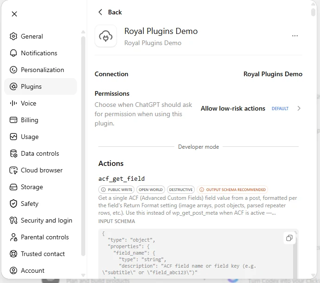The width and height of the screenshot is (320, 283).
Task: Click the Trusted contact lifebuoy icon
Action: pyautogui.click(x=13, y=254)
